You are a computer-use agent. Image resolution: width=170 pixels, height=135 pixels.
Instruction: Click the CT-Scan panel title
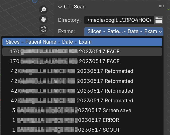[75, 7]
